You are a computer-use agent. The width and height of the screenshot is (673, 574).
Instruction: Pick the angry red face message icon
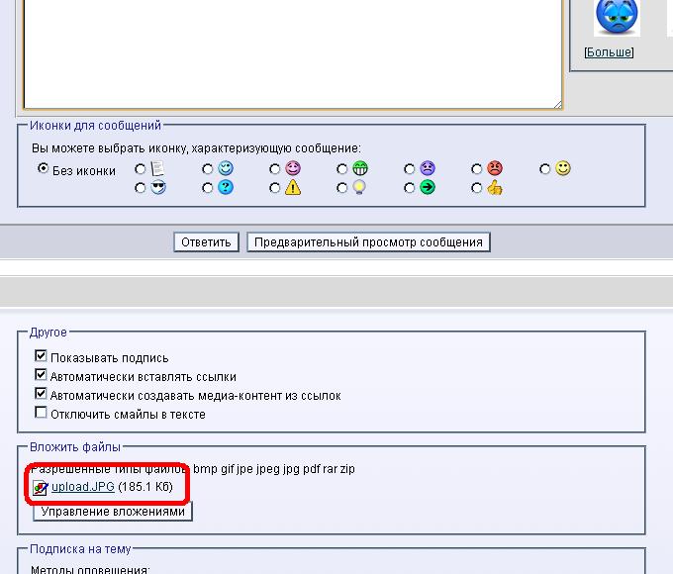pyautogui.click(x=477, y=169)
